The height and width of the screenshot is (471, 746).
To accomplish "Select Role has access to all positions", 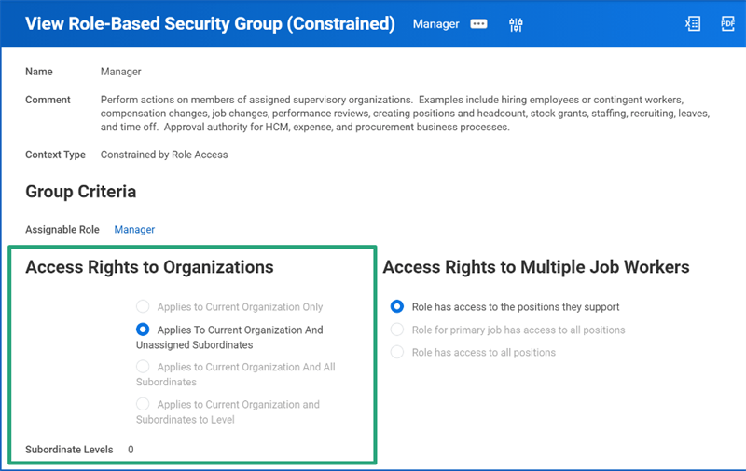I will (397, 352).
